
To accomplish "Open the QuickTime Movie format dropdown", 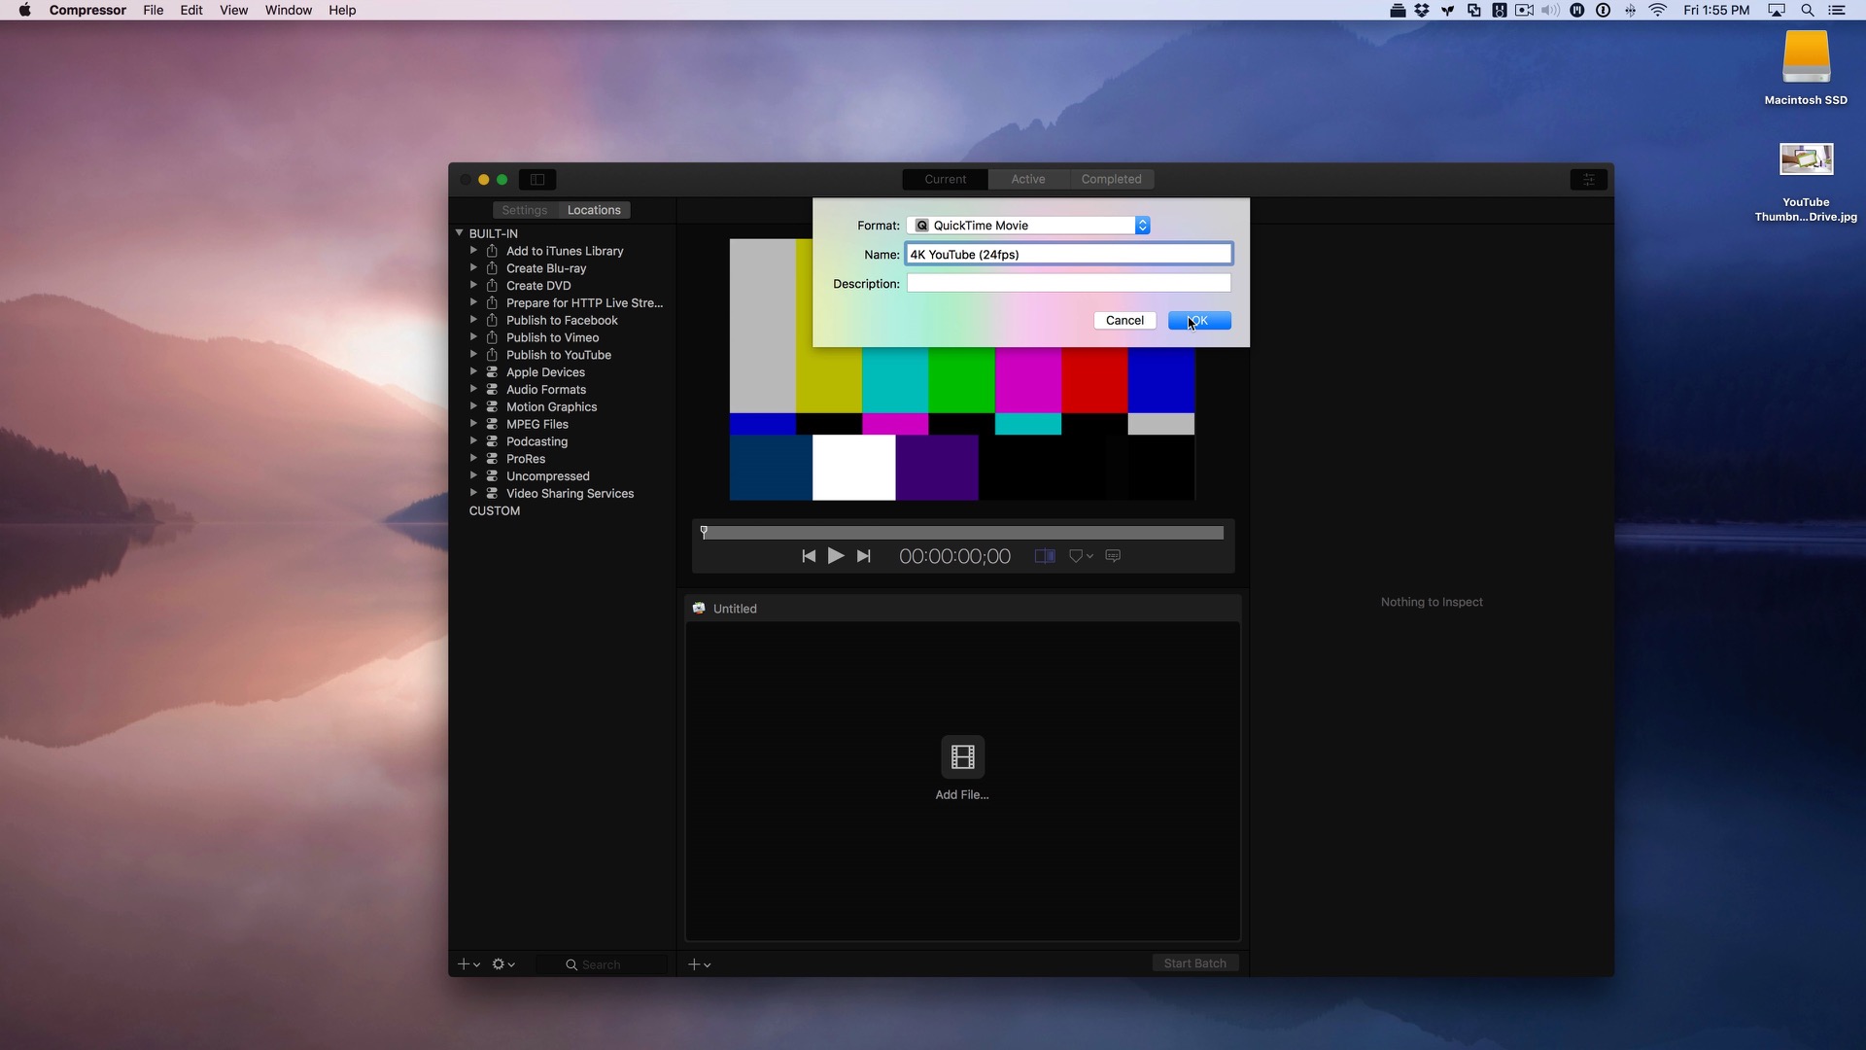I will [1142, 225].
